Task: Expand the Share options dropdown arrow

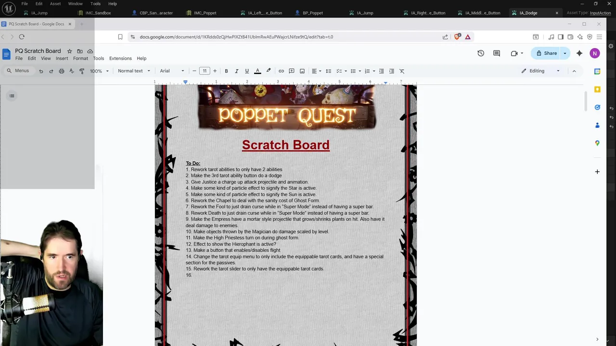Action: [x=565, y=53]
